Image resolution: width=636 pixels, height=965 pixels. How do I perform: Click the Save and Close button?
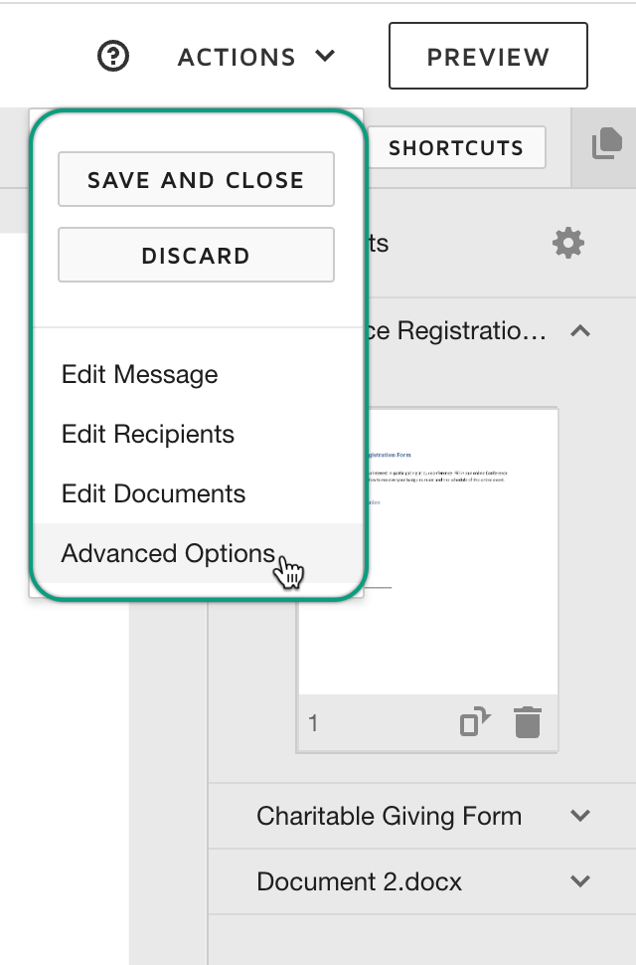(196, 180)
